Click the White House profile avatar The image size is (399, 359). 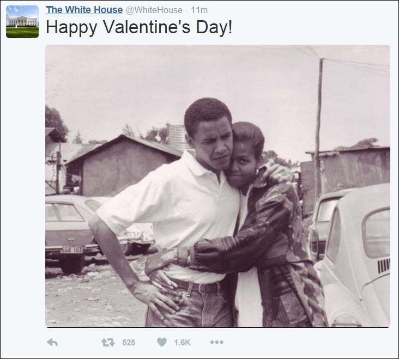pos(22,22)
